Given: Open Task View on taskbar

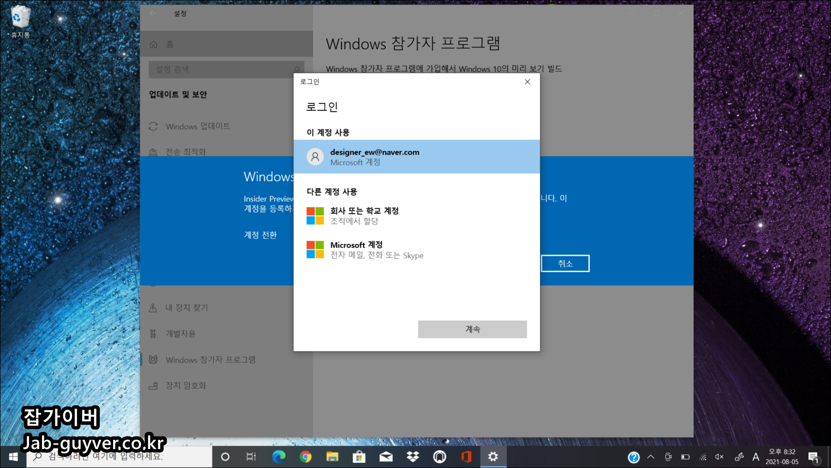Looking at the screenshot, I should coord(251,457).
